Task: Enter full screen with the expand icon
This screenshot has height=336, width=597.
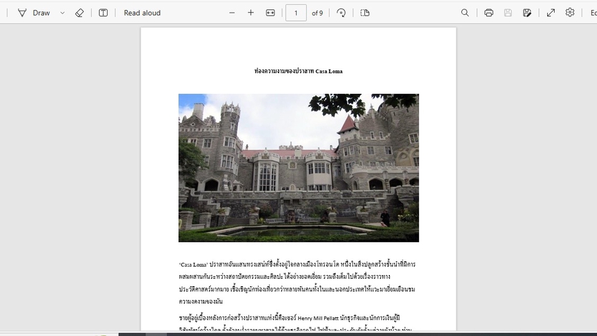Action: pyautogui.click(x=551, y=13)
